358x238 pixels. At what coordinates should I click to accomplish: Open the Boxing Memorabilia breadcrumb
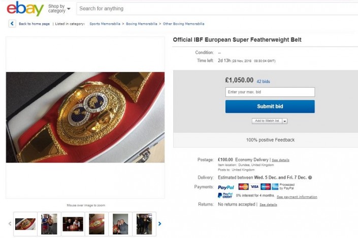pyautogui.click(x=142, y=24)
